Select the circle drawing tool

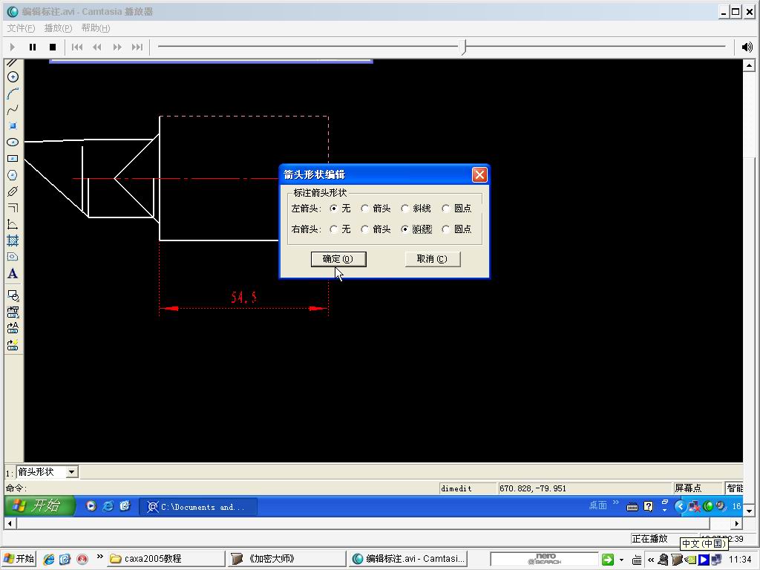pos(13,77)
